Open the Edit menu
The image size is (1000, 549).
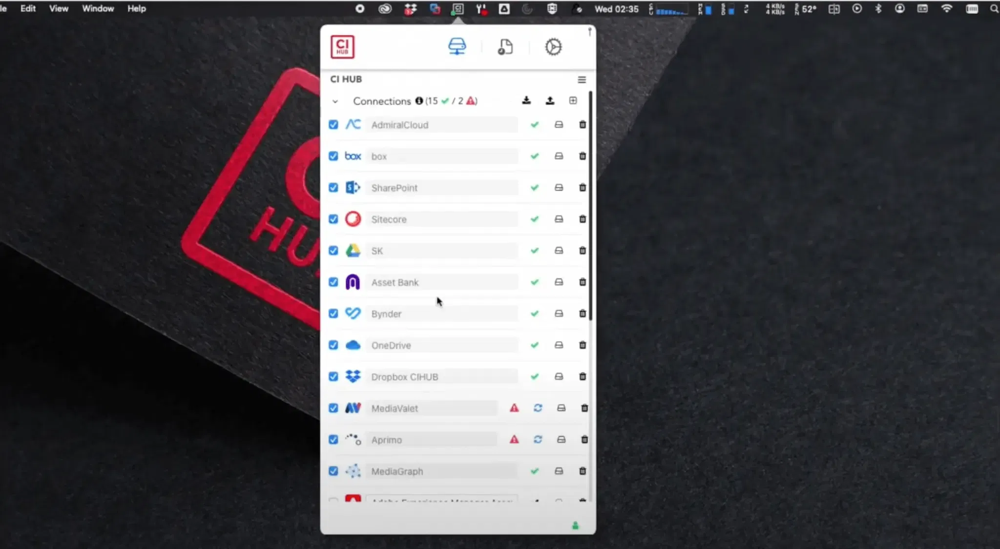(28, 9)
